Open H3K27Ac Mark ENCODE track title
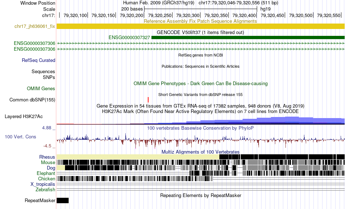The height and width of the screenshot is (209, 345). click(x=200, y=111)
